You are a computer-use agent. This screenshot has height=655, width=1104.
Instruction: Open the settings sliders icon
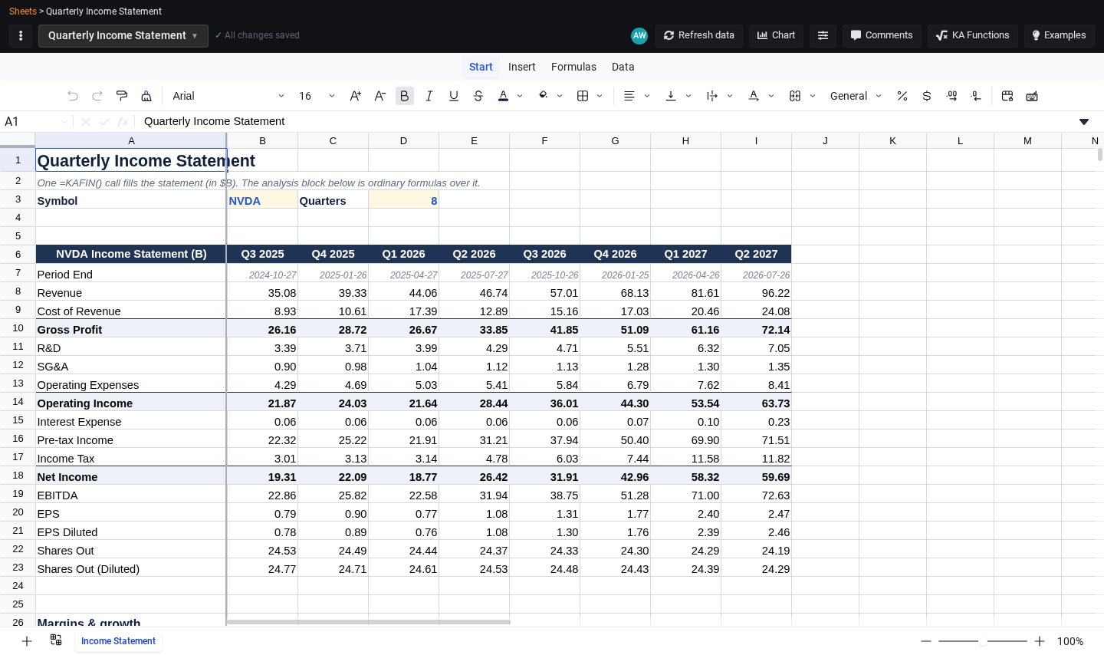[x=823, y=35]
